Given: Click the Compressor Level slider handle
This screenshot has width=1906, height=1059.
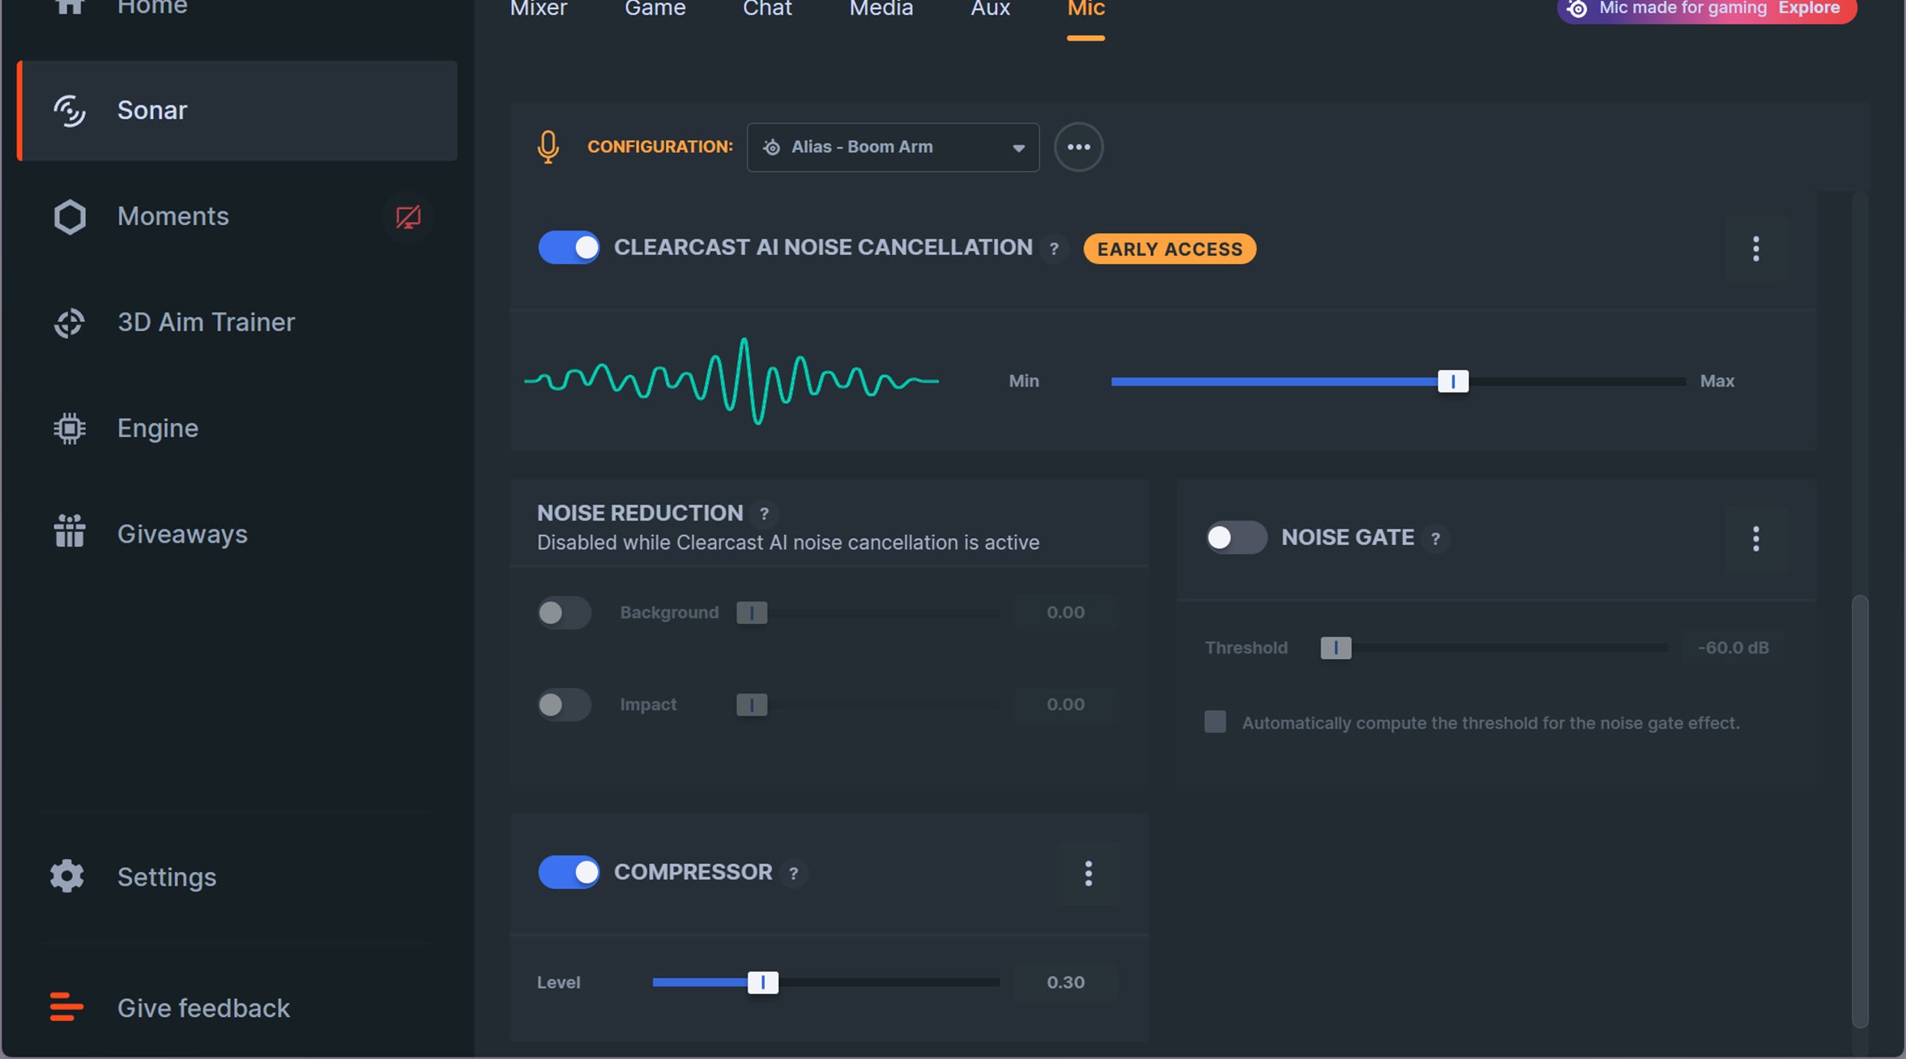Looking at the screenshot, I should click(x=762, y=982).
